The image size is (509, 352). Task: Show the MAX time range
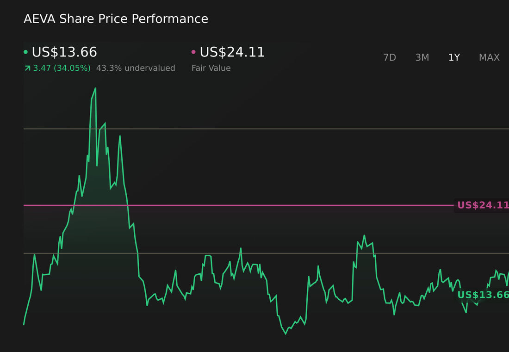coord(489,57)
